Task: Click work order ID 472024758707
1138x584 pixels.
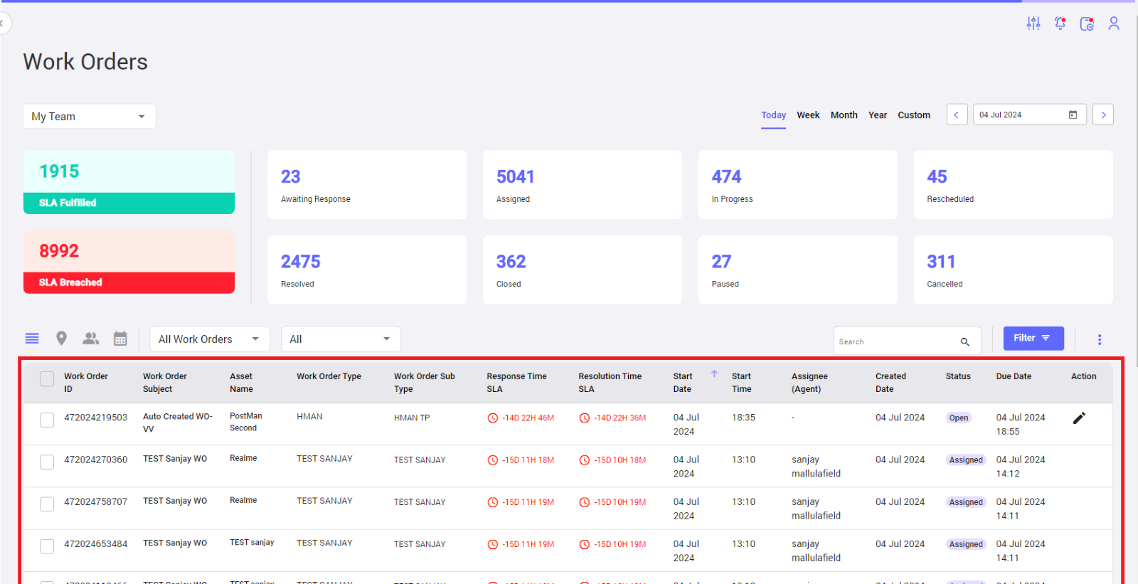Action: [x=96, y=502]
